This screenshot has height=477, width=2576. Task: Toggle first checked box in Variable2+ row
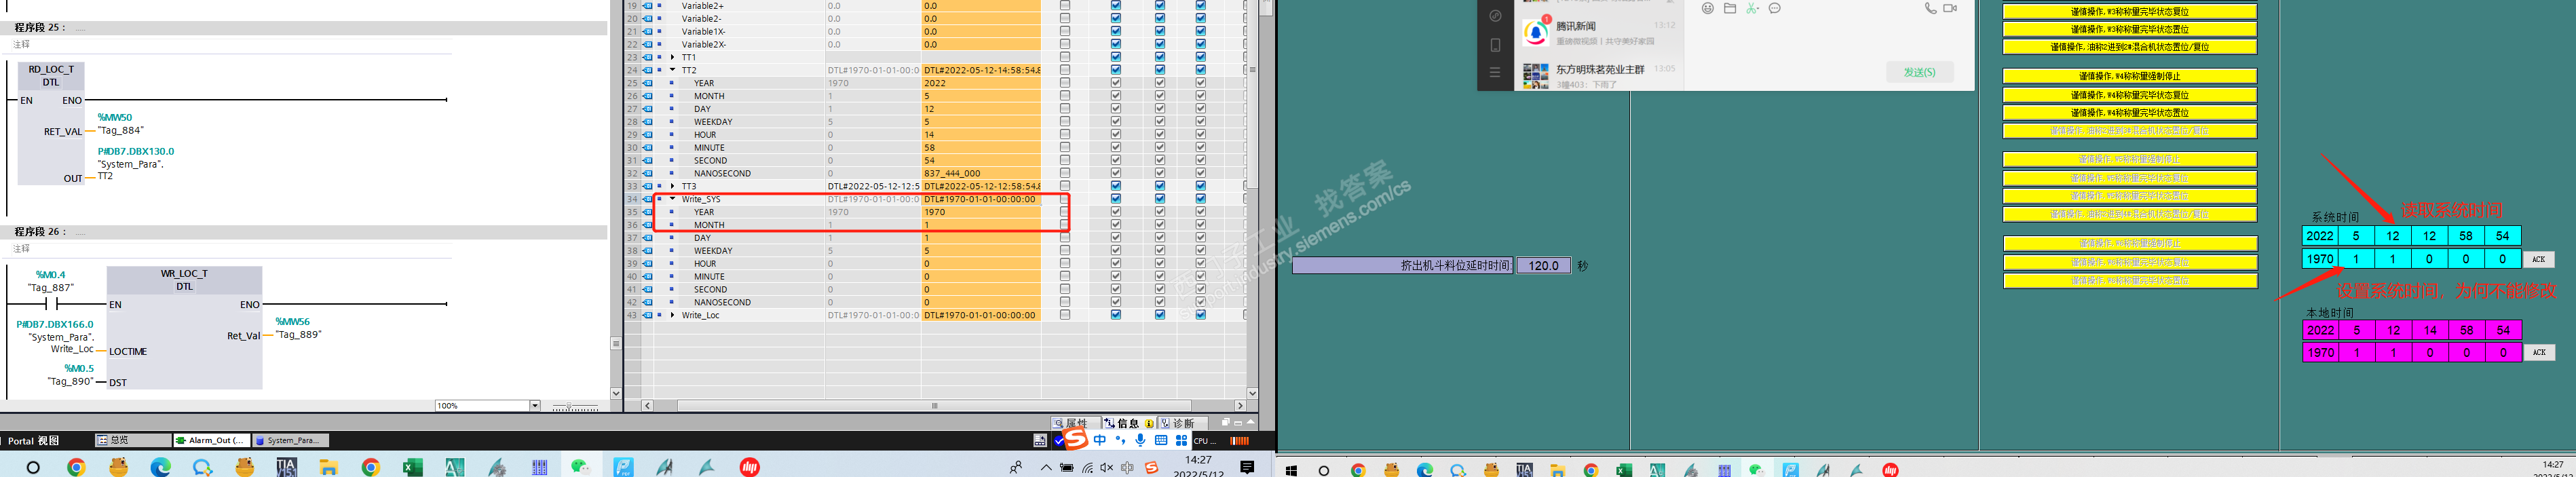1116,6
